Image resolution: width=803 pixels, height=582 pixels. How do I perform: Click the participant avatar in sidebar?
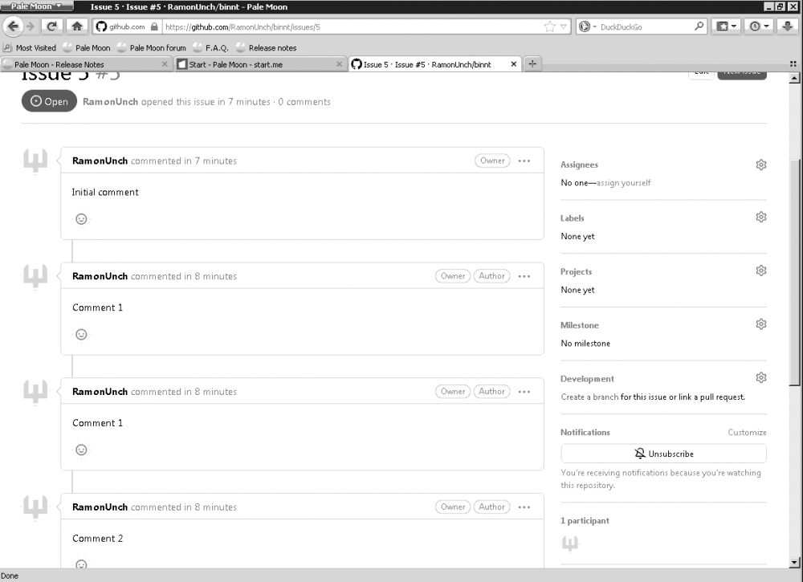pos(570,543)
